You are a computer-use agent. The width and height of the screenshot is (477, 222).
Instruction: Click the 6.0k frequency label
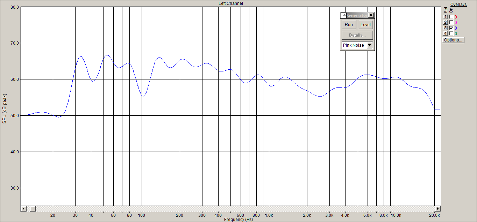pyautogui.click(x=368, y=215)
